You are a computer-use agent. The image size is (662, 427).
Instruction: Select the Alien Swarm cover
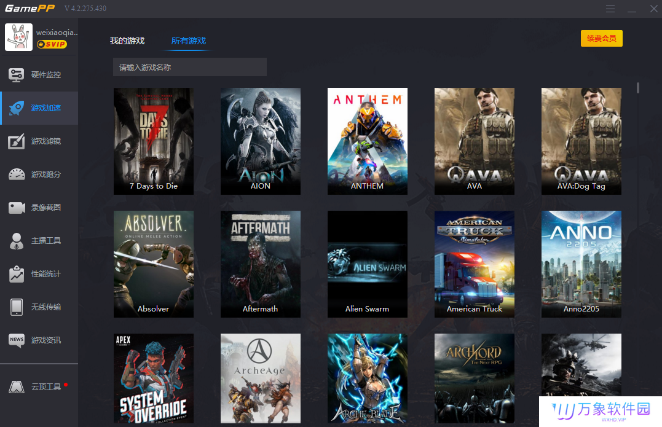368,264
